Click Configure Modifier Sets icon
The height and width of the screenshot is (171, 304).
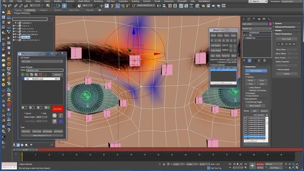pyautogui.click(x=265, y=60)
